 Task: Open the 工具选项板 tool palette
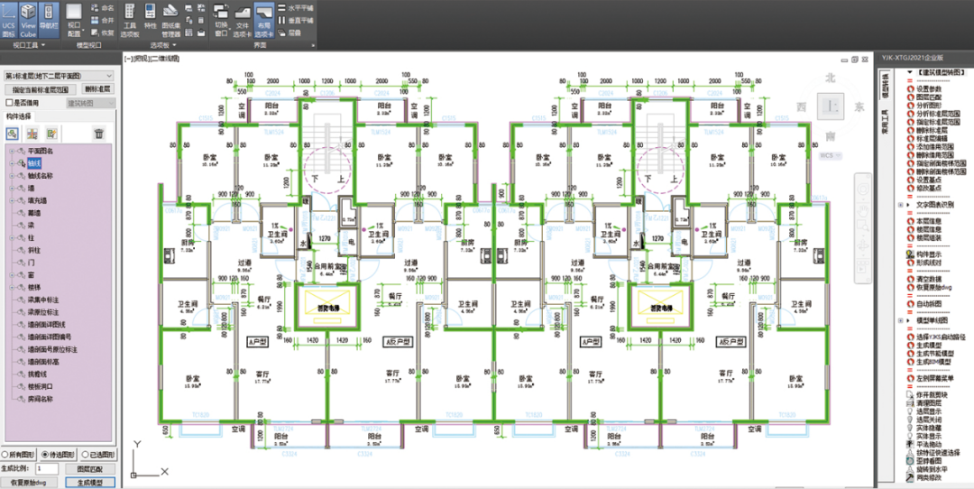coord(130,21)
